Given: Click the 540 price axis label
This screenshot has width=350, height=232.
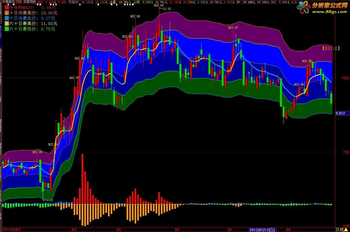Looking at the screenshot, I should pos(346,226).
